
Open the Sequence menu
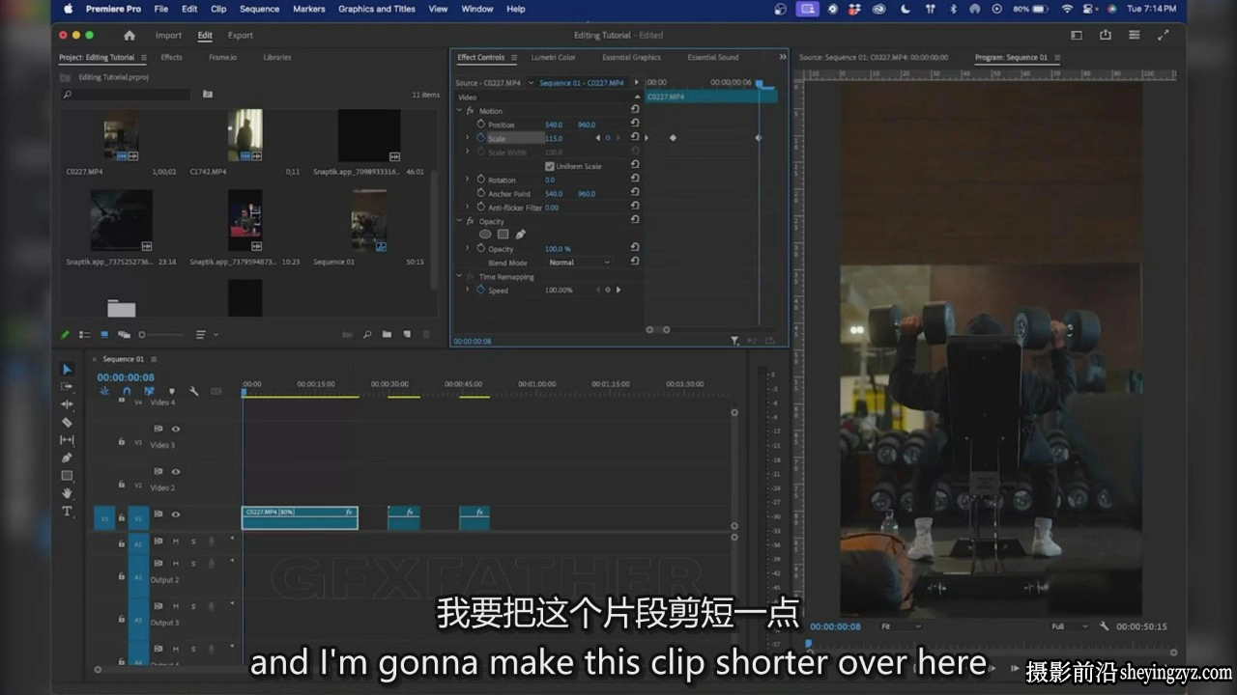coord(259,9)
